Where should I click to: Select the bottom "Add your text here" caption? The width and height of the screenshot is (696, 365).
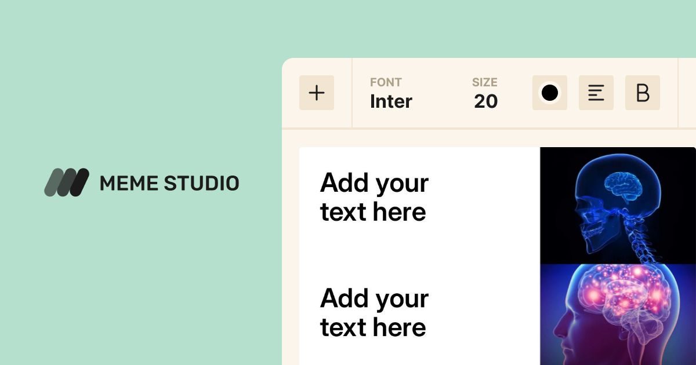click(x=374, y=312)
